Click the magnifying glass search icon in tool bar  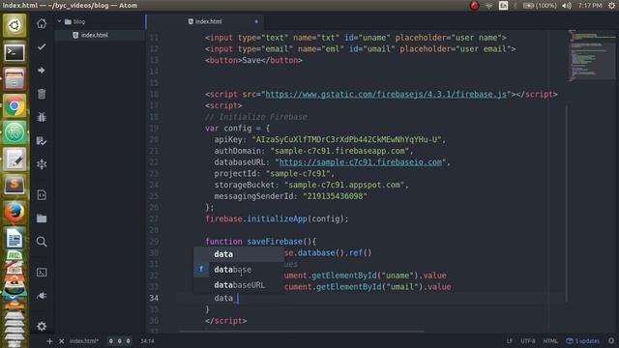pos(42,242)
